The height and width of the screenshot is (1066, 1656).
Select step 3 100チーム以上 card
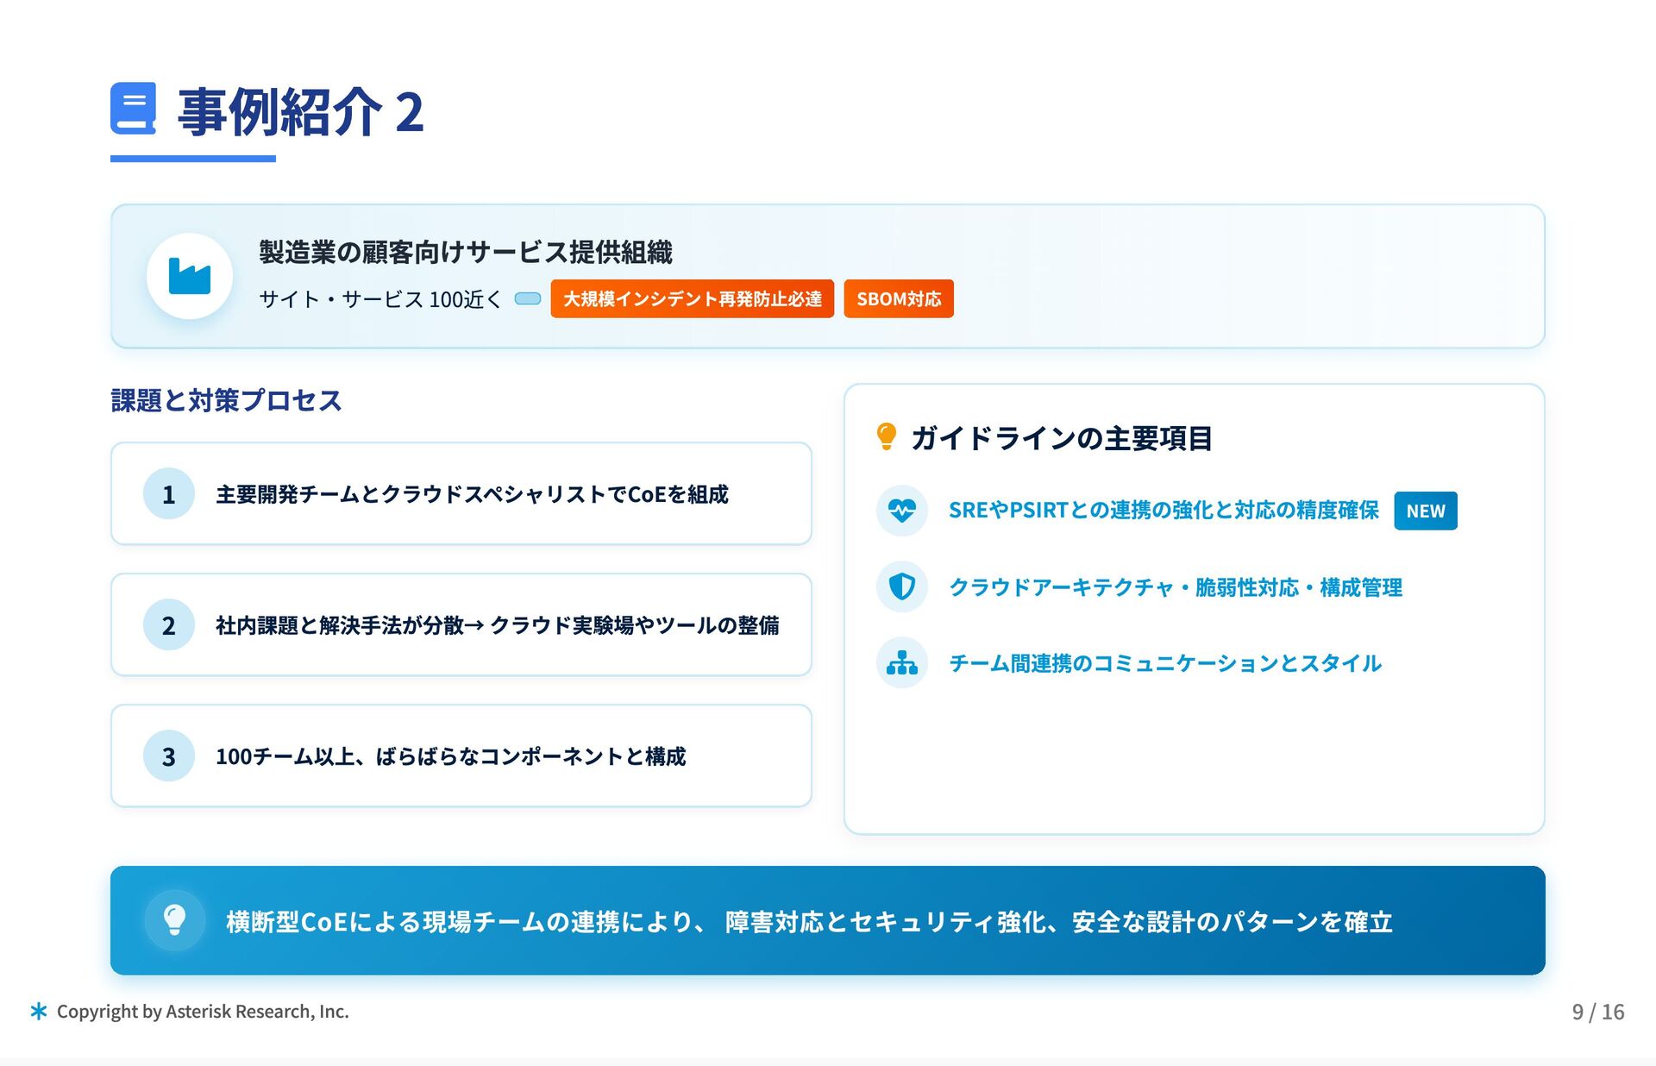[x=461, y=756]
